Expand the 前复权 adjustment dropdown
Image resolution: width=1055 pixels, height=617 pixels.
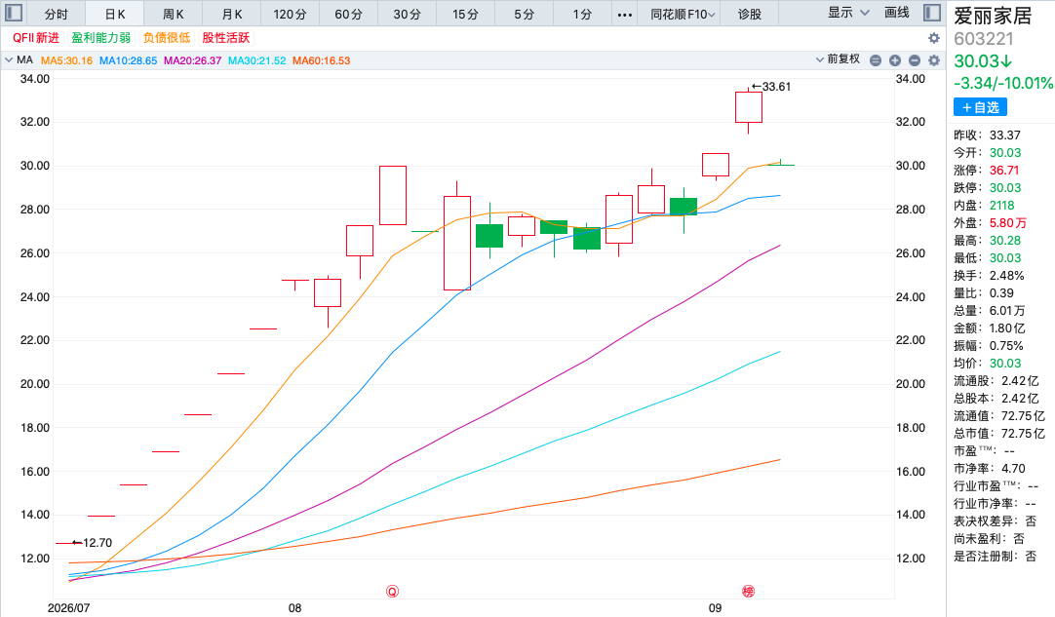coord(838,59)
